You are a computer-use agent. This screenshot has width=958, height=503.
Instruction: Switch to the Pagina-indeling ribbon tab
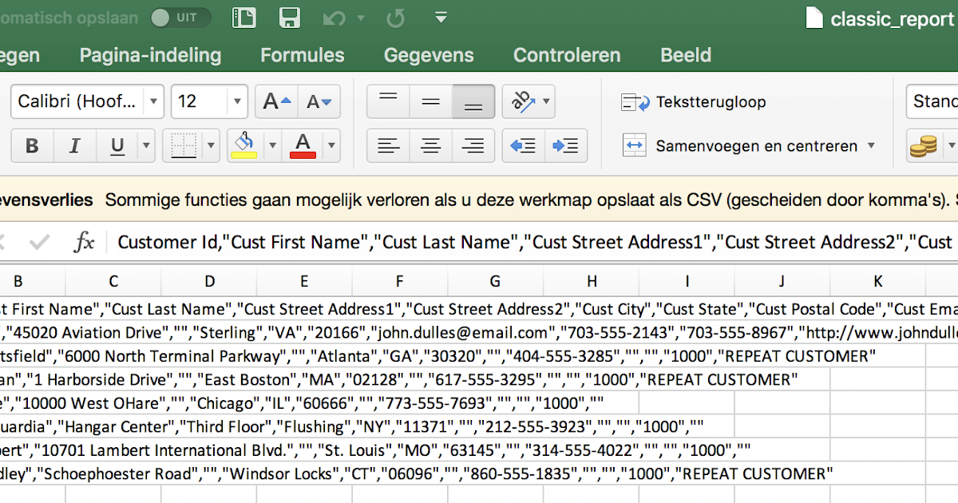pyautogui.click(x=150, y=55)
